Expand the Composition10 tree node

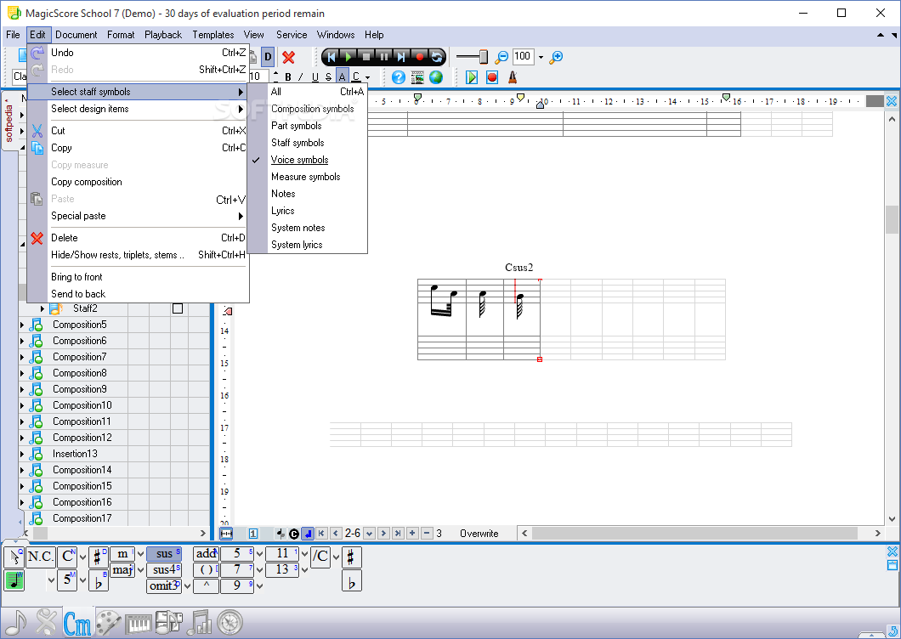pyautogui.click(x=22, y=405)
